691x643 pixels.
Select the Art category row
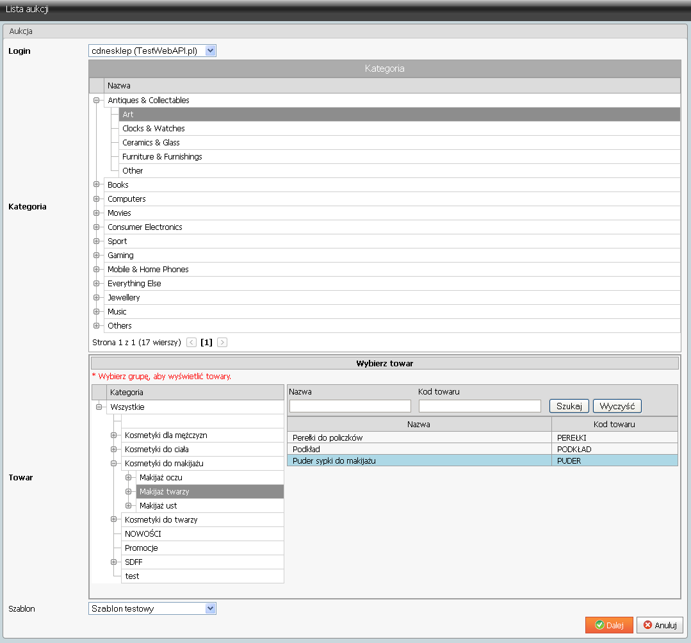(x=399, y=114)
